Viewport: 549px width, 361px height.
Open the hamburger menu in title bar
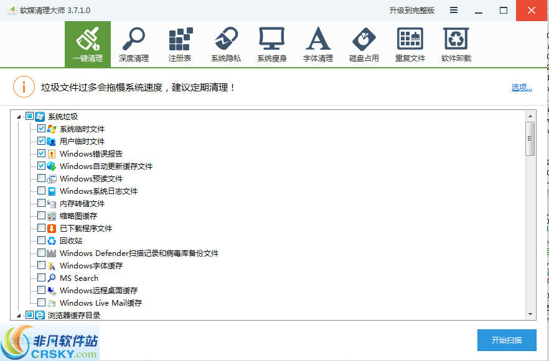[x=453, y=10]
